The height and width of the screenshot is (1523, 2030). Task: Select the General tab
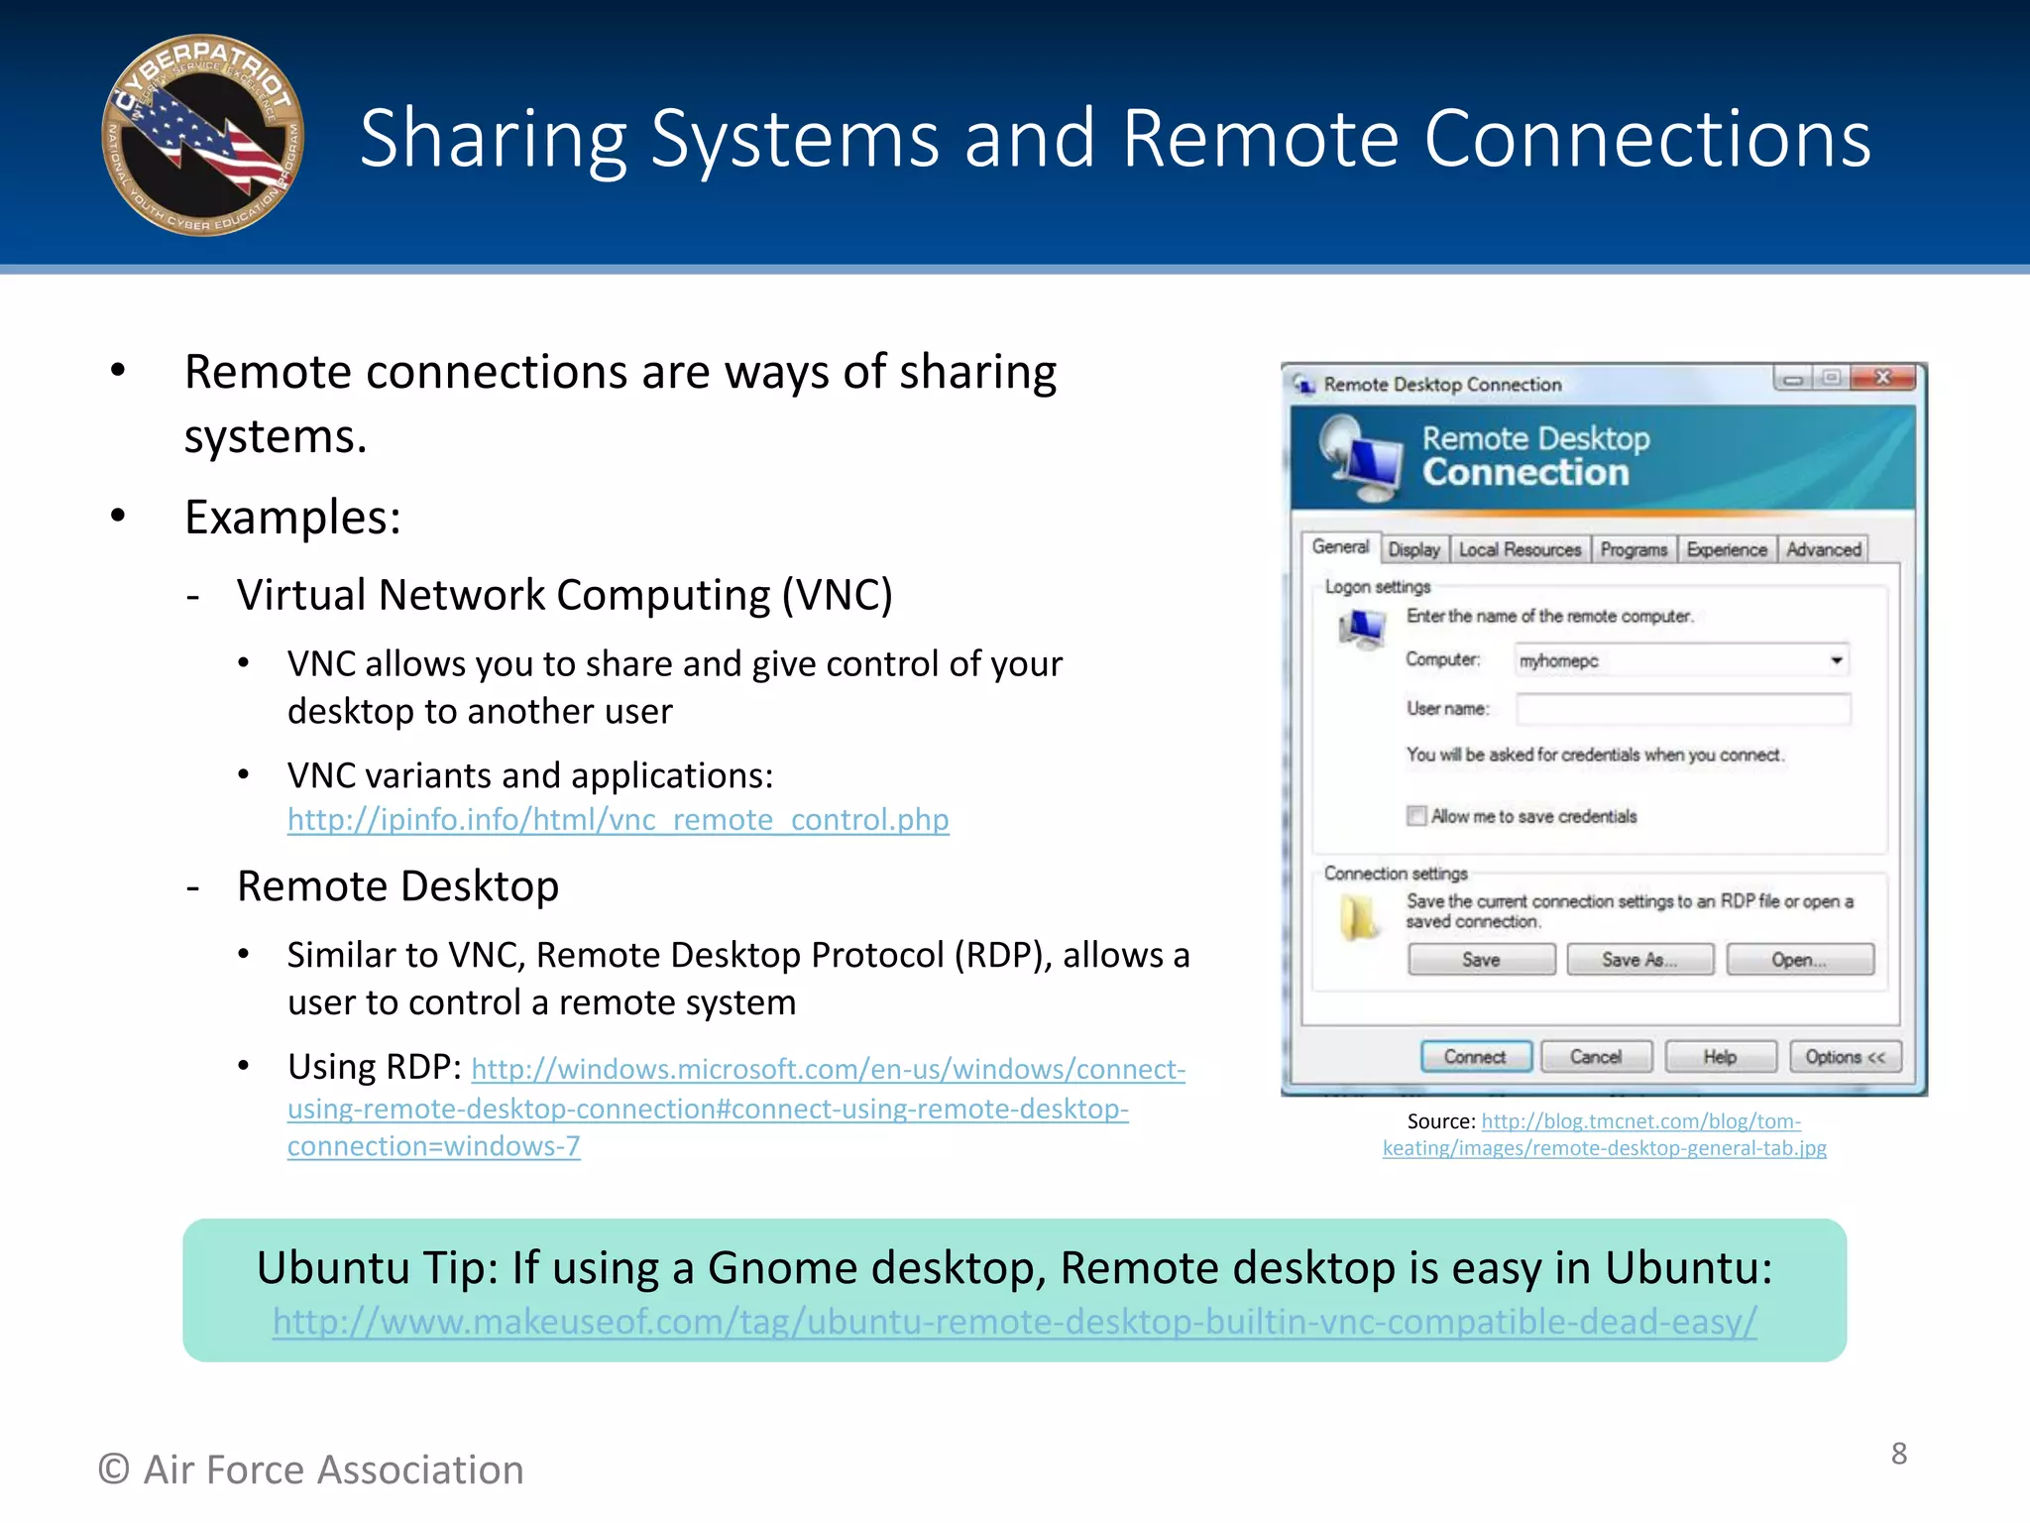1340,547
